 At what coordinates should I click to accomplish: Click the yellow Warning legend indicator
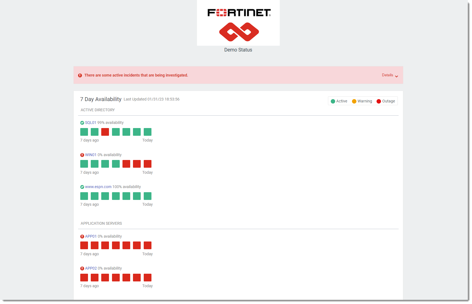(x=354, y=101)
